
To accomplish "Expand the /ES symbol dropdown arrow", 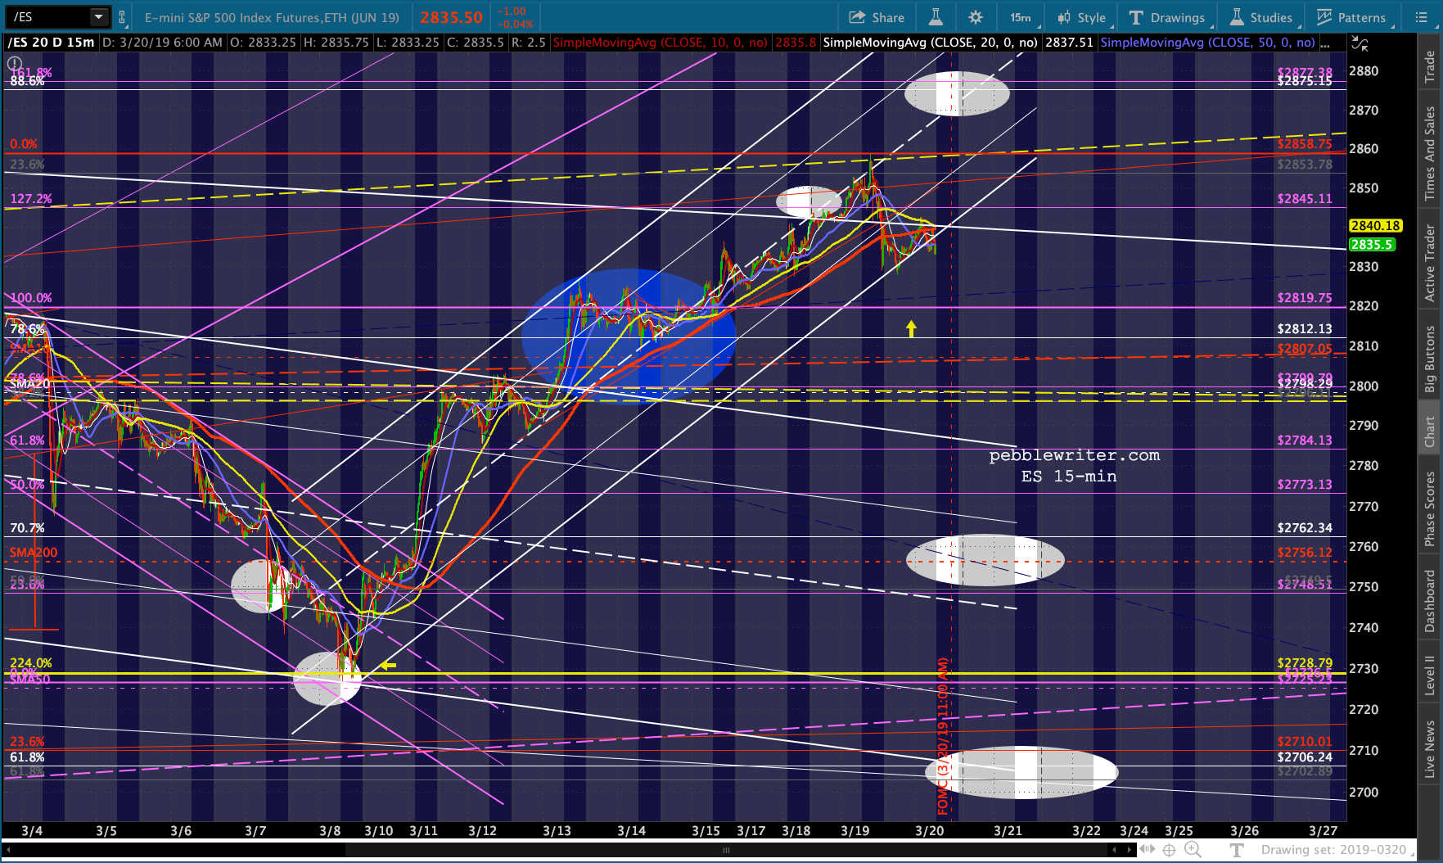I will coord(98,17).
